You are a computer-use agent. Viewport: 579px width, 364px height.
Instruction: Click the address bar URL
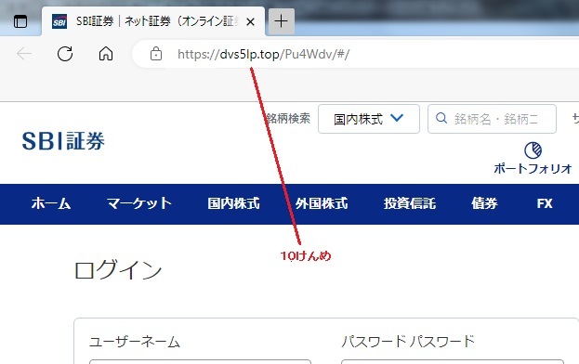pyautogui.click(x=263, y=54)
